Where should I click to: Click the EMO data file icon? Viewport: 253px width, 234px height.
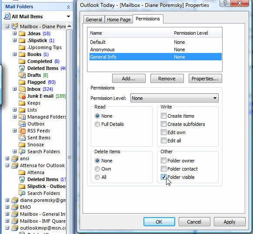click(15, 207)
